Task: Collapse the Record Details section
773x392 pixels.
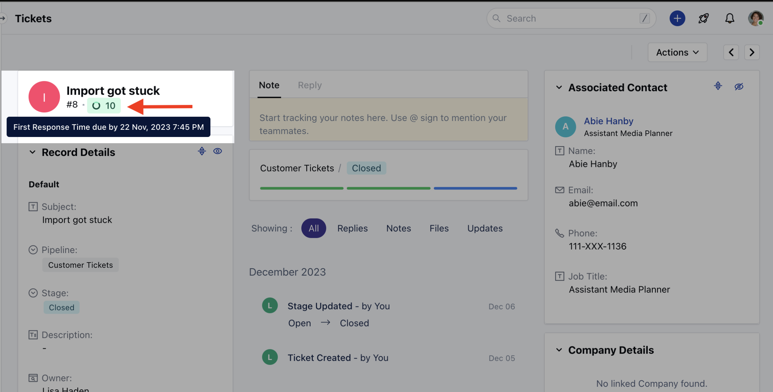Action: [33, 152]
